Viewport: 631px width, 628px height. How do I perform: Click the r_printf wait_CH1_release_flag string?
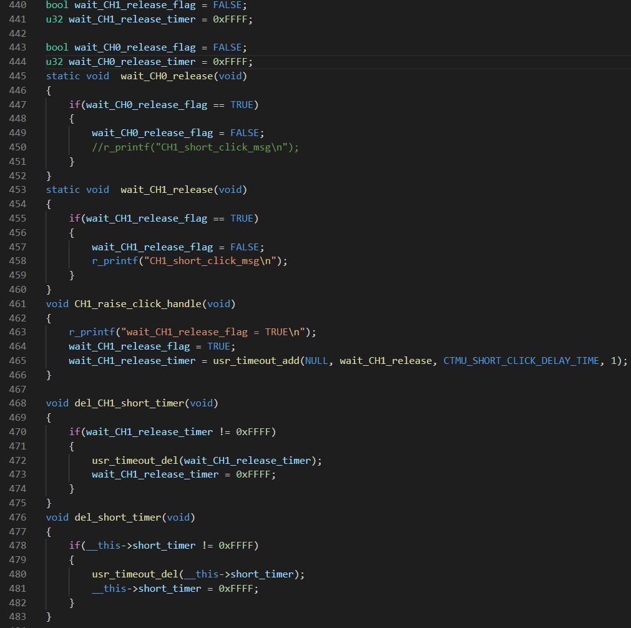click(x=213, y=332)
